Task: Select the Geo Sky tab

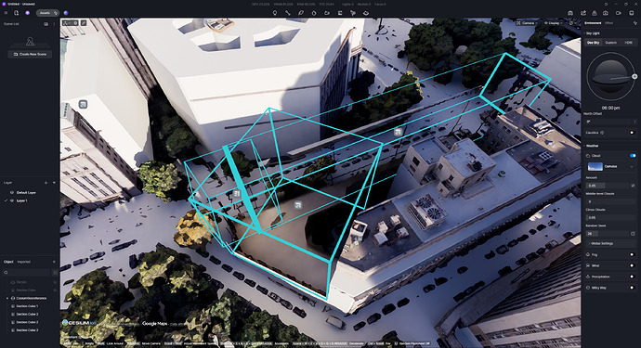Action: (594, 43)
